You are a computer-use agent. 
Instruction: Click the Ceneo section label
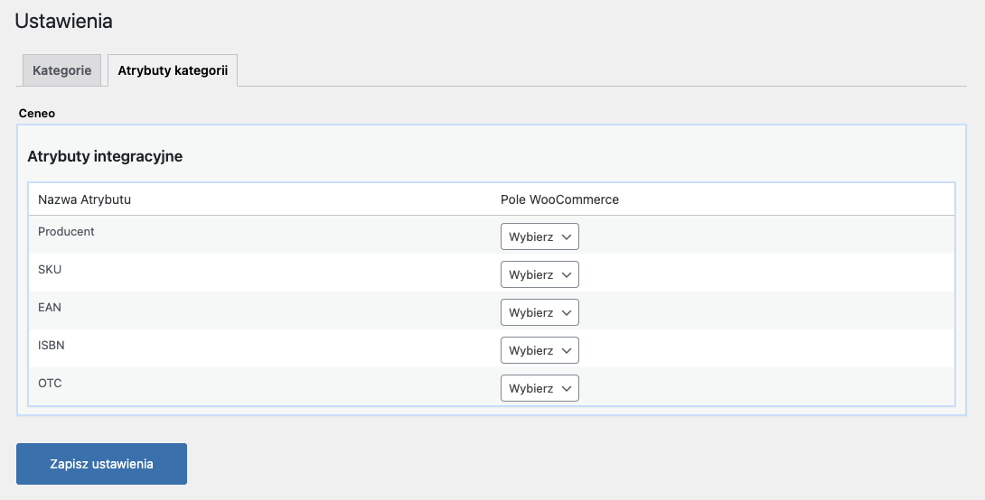tap(37, 114)
